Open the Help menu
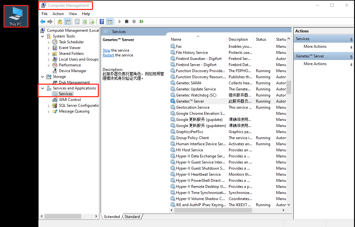Viewport: 355px width, 227px height. pyautogui.click(x=86, y=14)
